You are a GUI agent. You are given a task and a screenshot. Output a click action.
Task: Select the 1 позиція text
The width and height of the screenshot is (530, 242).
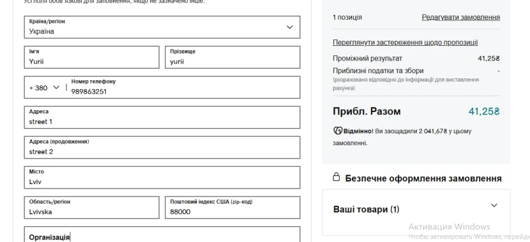click(x=347, y=17)
